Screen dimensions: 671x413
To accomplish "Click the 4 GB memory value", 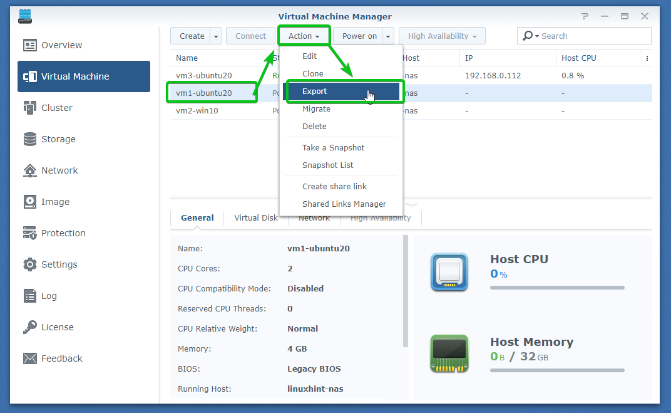I will 297,348.
